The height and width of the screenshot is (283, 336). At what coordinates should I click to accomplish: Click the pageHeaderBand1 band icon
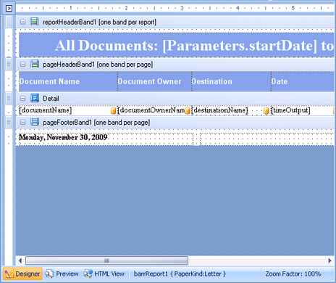pyautogui.click(x=35, y=64)
